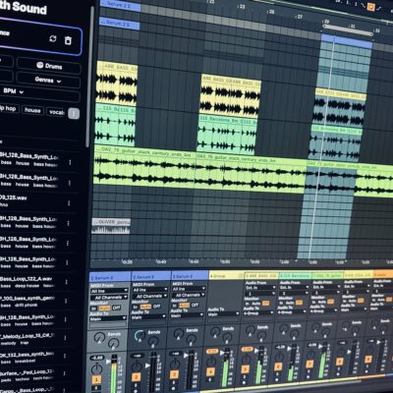Open track 5 Audio To 4-Group dropdown
Image resolution: width=393 pixels, height=393 pixels.
pyautogui.click(x=259, y=312)
